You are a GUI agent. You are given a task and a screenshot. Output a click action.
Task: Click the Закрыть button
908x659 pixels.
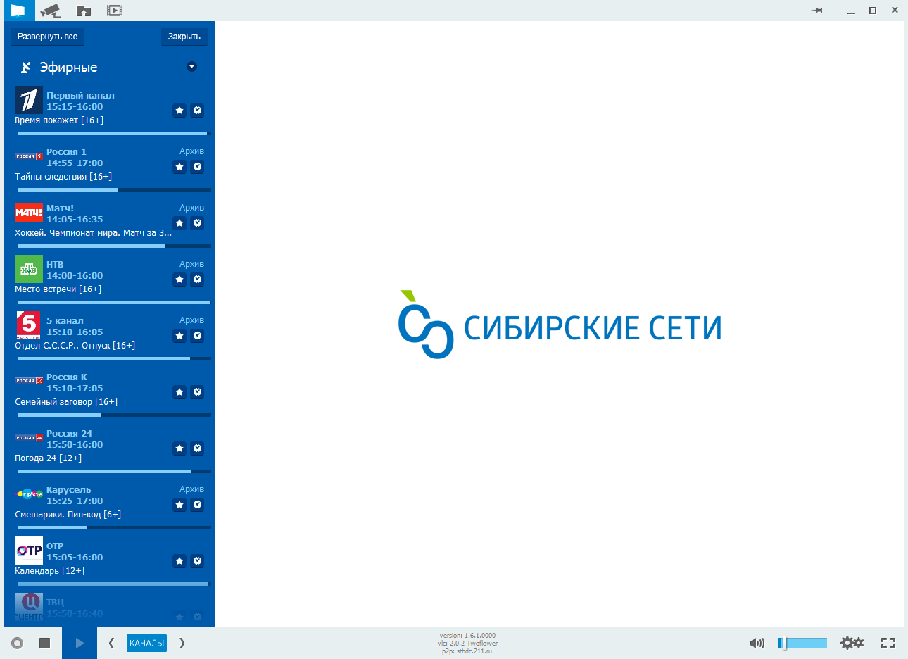(184, 37)
